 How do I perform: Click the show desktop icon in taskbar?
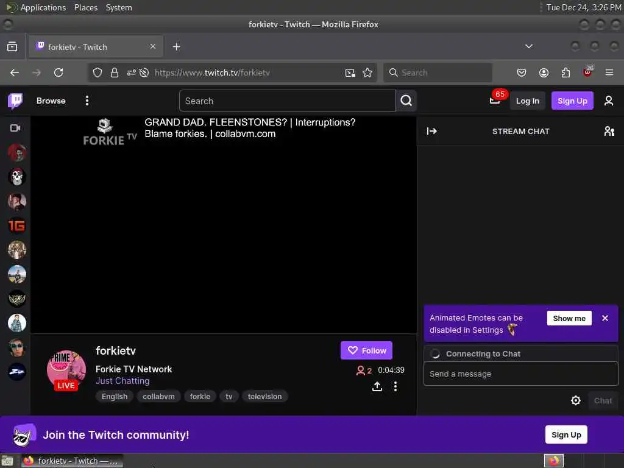[x=7, y=461]
